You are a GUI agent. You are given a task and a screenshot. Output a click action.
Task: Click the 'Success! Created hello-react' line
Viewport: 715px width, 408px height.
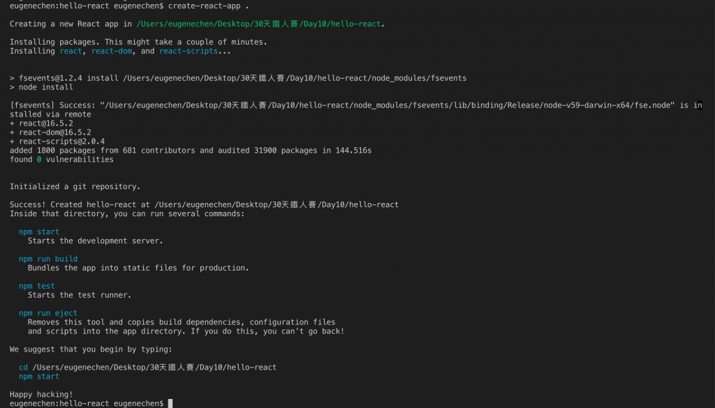205,205
